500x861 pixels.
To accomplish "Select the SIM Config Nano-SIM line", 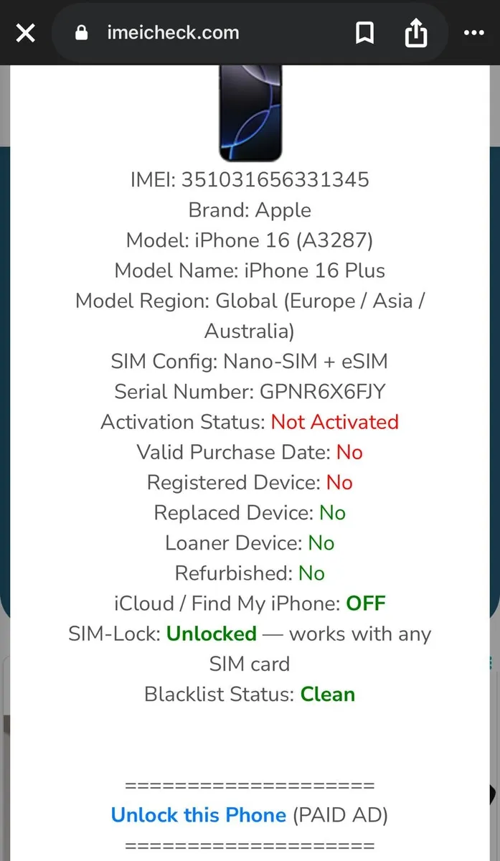I will point(249,361).
